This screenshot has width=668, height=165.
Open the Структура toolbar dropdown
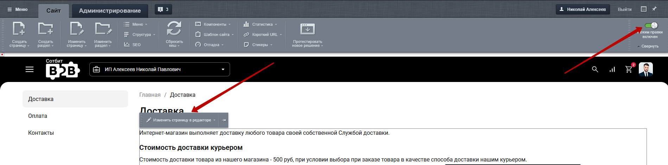(139, 34)
